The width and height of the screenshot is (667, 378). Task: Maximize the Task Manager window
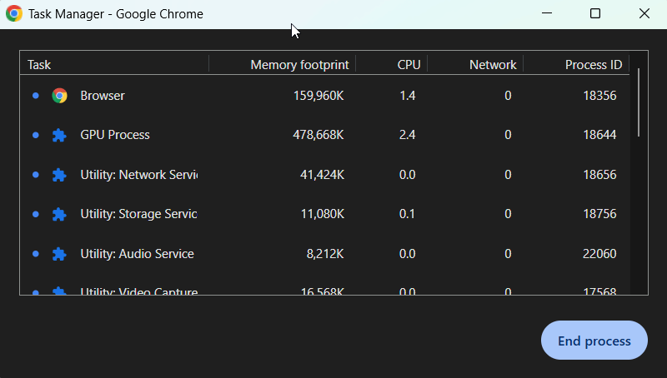point(595,13)
